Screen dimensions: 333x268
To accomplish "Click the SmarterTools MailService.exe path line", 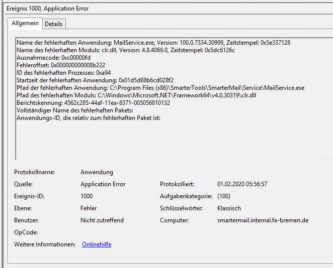I will [160, 88].
